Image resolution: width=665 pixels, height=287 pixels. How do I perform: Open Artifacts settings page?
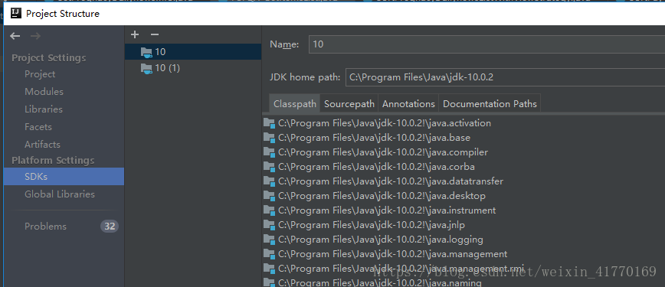pos(42,145)
